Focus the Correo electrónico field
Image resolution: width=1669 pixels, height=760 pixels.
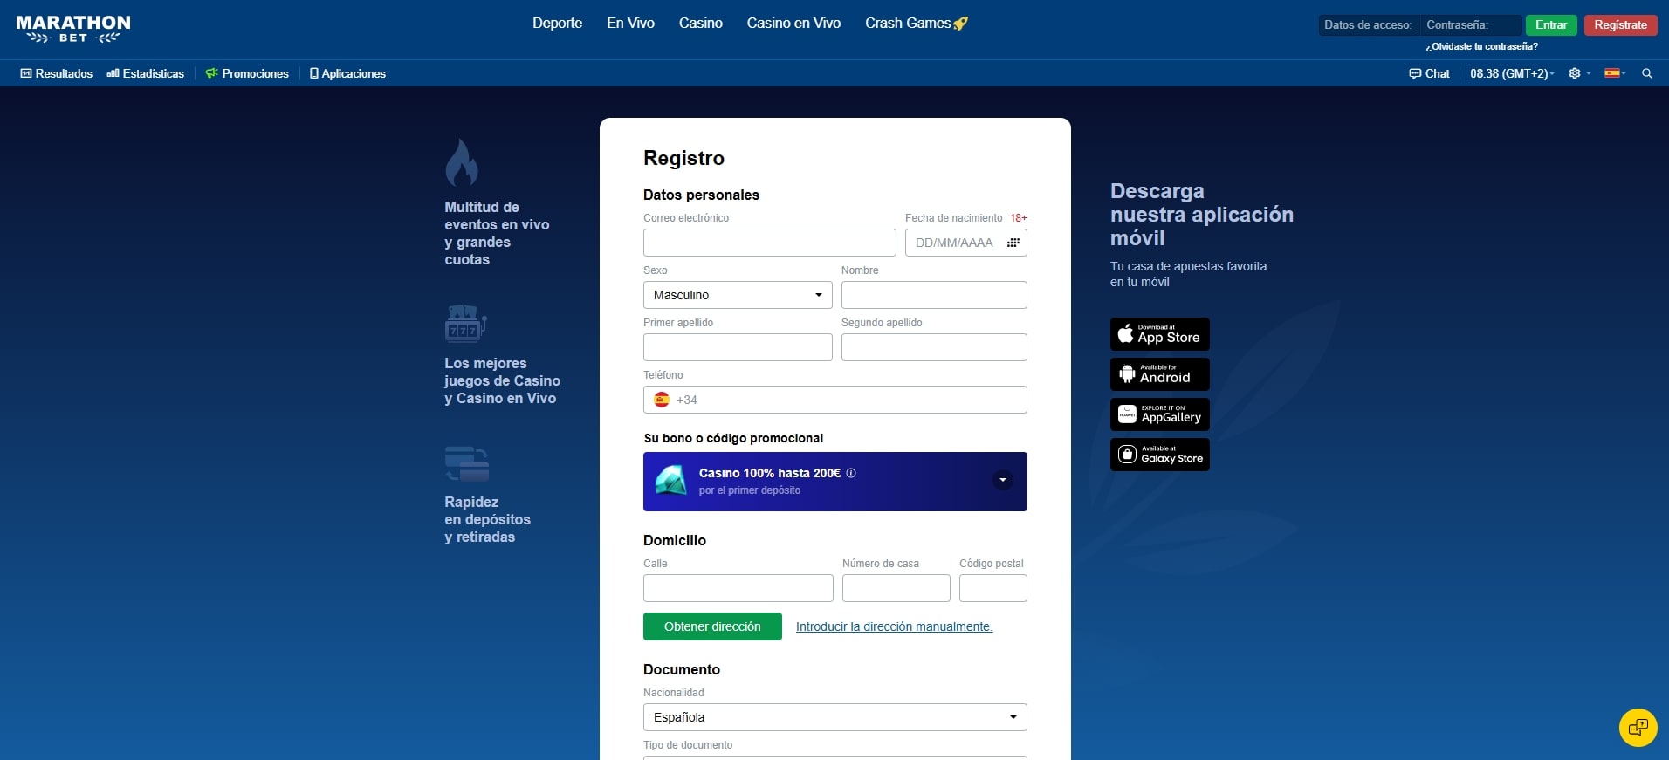point(770,243)
